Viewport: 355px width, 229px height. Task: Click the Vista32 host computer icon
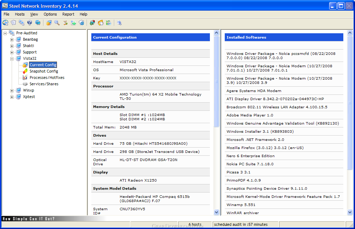coord(18,58)
